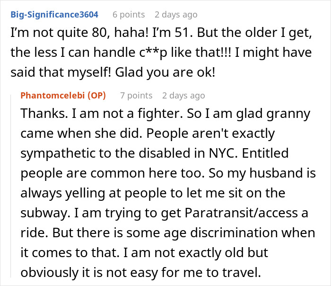Click "NYC" in the reply text
The image size is (331, 286).
click(223, 153)
